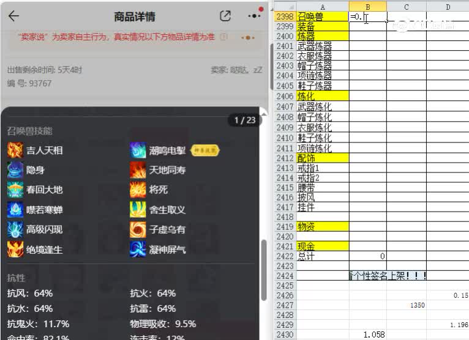
Task: Select column A header
Action: [x=323, y=7]
